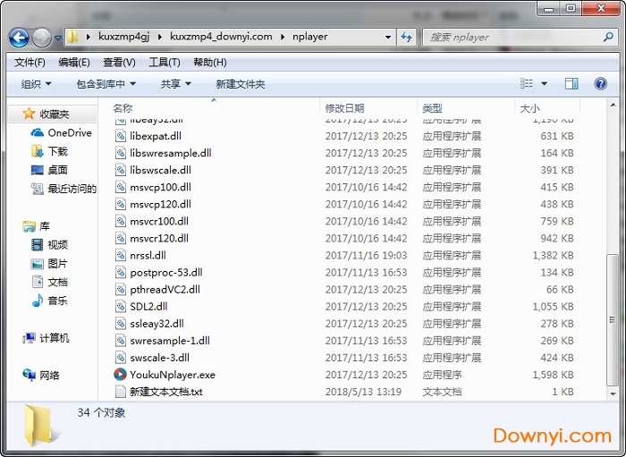Click the file list scrollbar down arrow
The image size is (626, 457).
click(613, 394)
